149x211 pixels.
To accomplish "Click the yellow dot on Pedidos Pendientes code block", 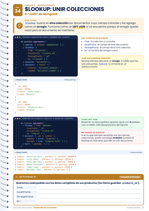I will point(18,37).
